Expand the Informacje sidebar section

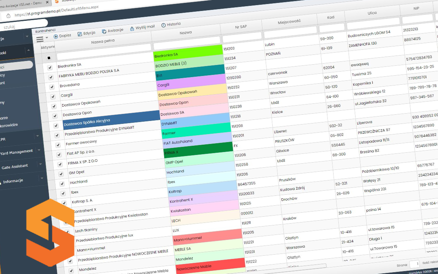click(42, 179)
